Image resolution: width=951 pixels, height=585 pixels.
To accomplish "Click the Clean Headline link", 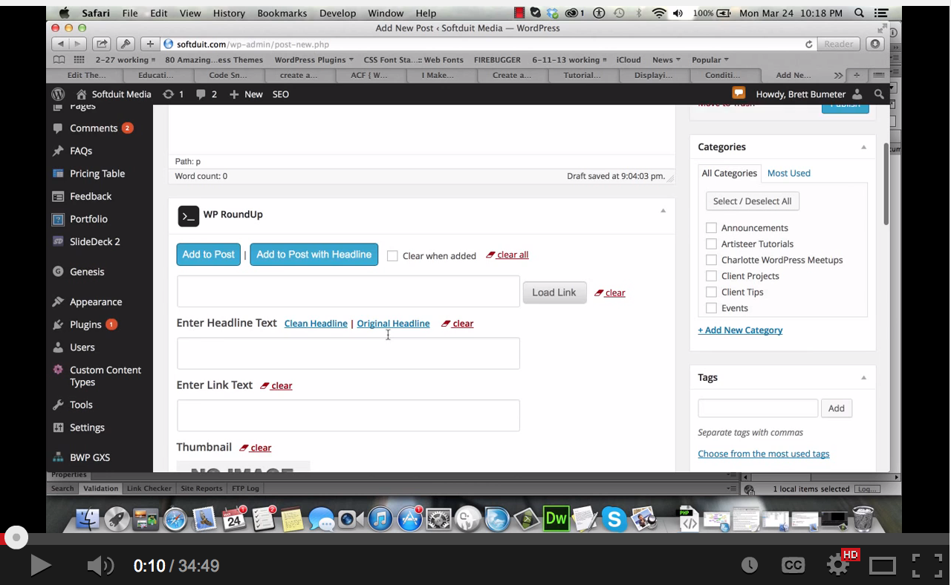I will 316,324.
